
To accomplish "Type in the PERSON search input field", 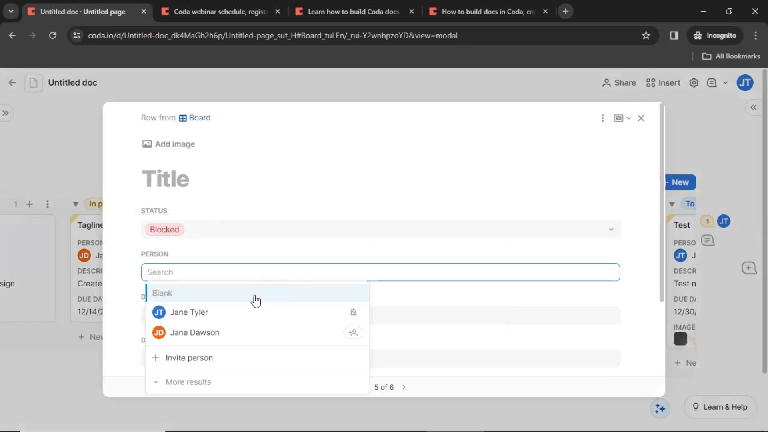I will [380, 272].
